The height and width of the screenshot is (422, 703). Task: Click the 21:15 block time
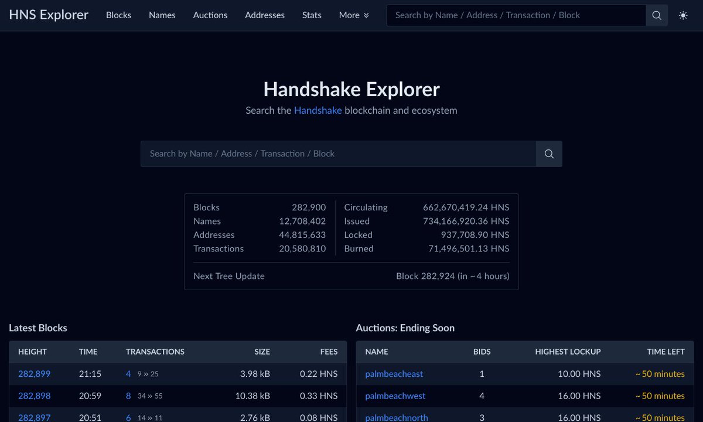pos(90,374)
